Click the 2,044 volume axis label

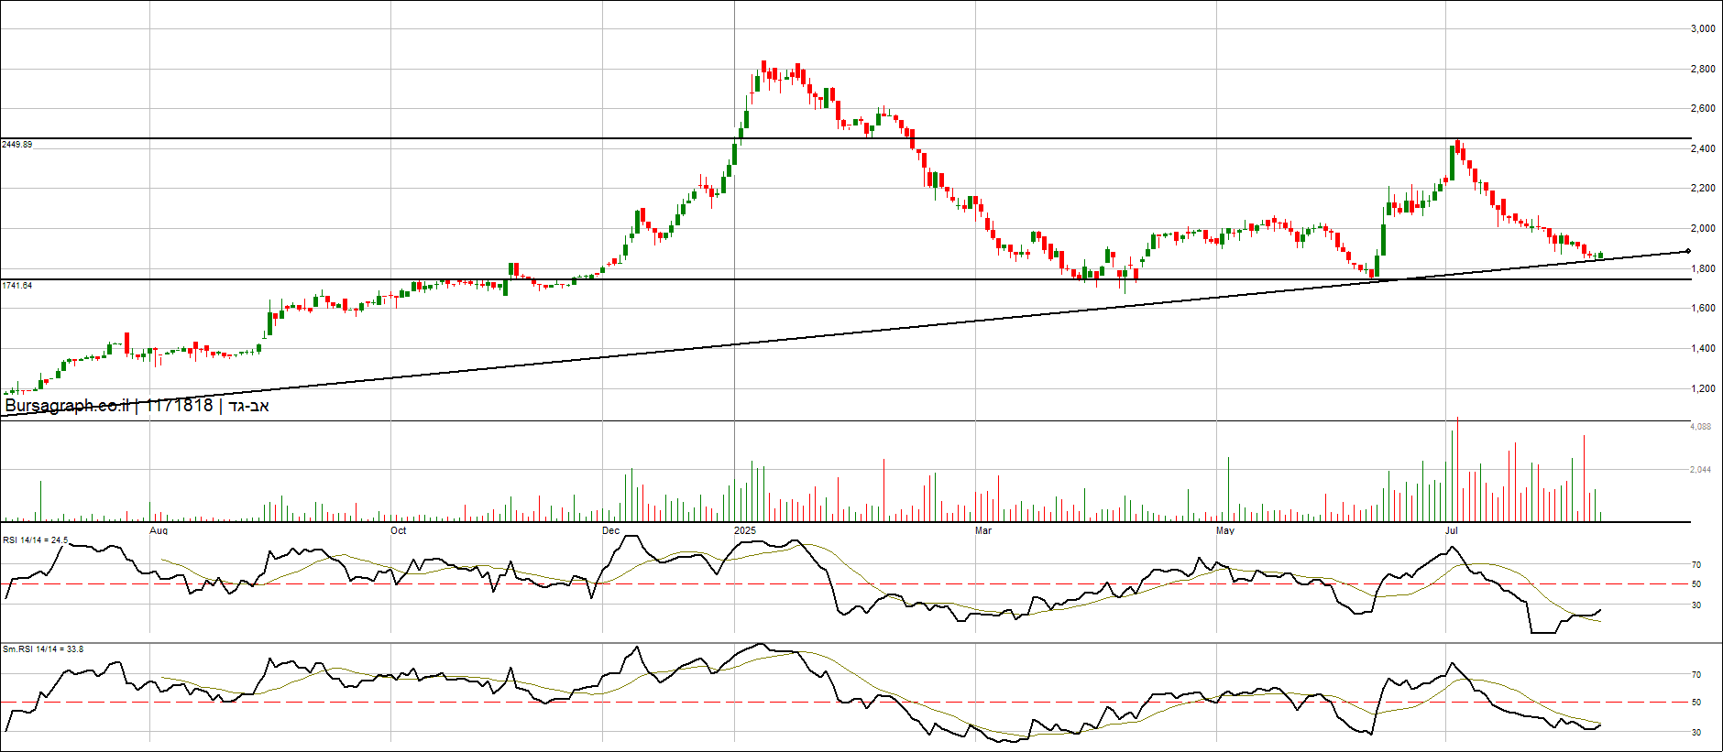1700,470
